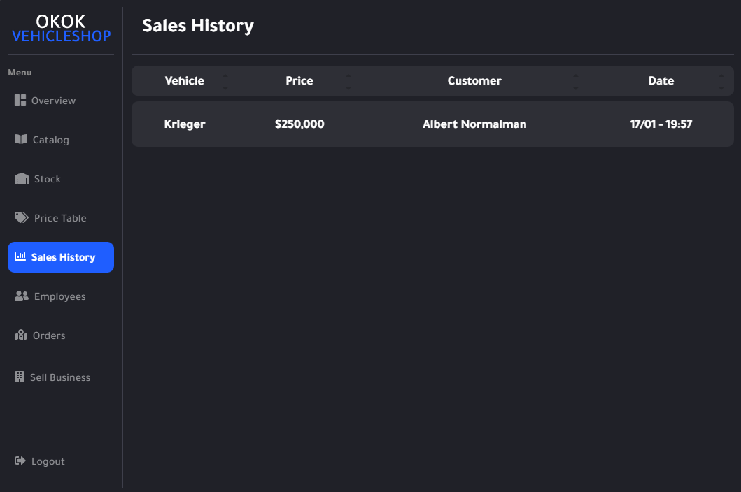The width and height of the screenshot is (741, 492).
Task: Click the Overview dashboard icon
Action: [20, 101]
